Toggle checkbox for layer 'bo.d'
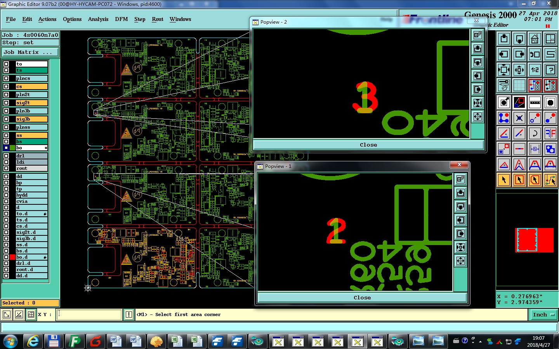 [6, 257]
